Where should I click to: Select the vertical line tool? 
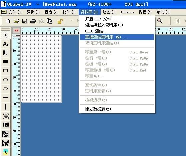pos(6,107)
